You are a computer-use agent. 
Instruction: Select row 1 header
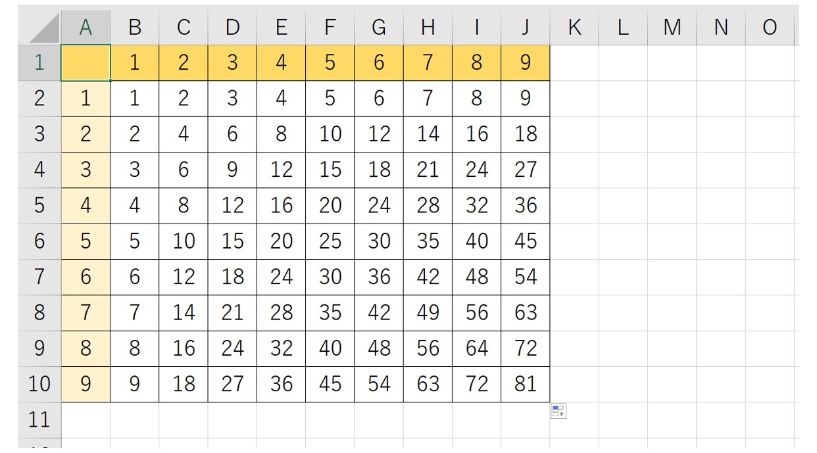pos(39,62)
